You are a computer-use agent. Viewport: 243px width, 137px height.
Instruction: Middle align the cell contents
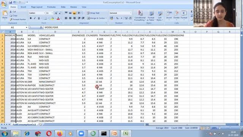(70, 13)
